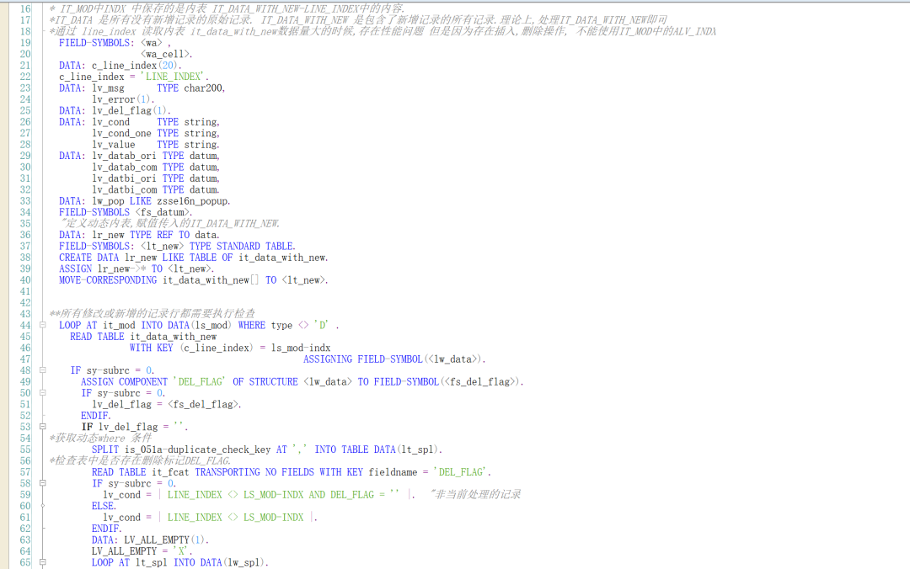Click DATA(lt_spl) on line 55
Screen dimensions: 910x569
(406, 450)
